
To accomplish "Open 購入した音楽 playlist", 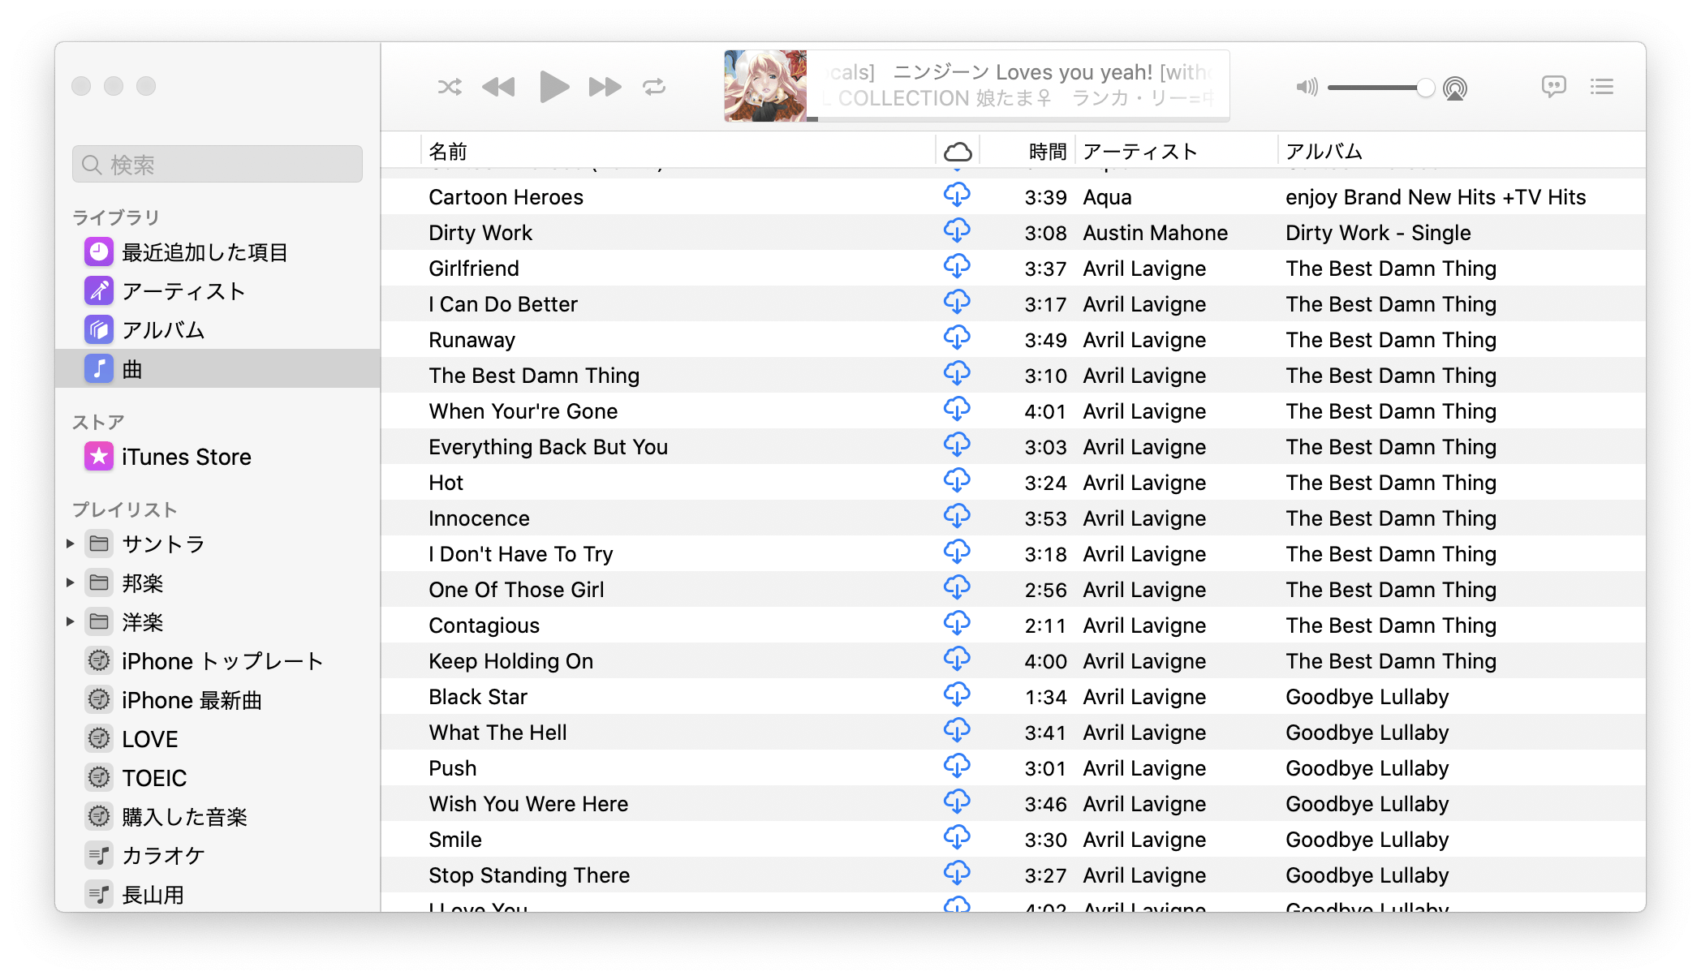I will 217,817.
